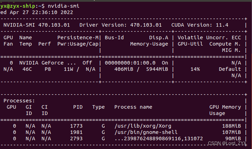Click the 'GPU-Util' header

(x=190, y=44)
